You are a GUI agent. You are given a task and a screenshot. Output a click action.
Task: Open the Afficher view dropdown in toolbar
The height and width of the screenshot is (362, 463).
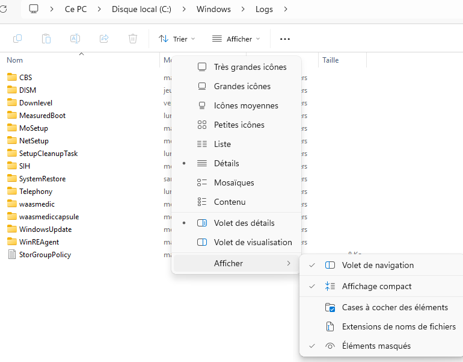click(x=236, y=39)
